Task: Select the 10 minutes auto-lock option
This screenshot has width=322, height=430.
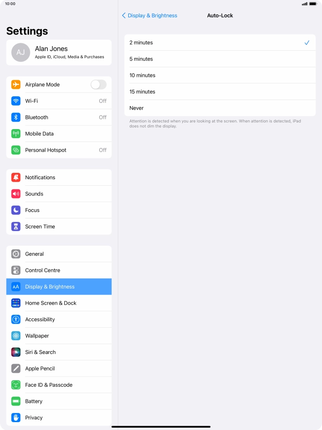Action: (x=220, y=76)
